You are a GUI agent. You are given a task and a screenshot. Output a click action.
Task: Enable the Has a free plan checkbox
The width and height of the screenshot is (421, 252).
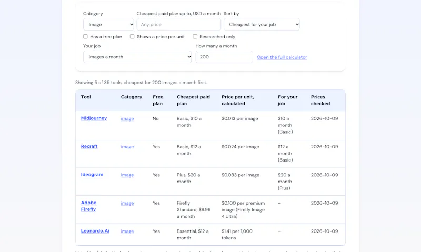click(85, 36)
